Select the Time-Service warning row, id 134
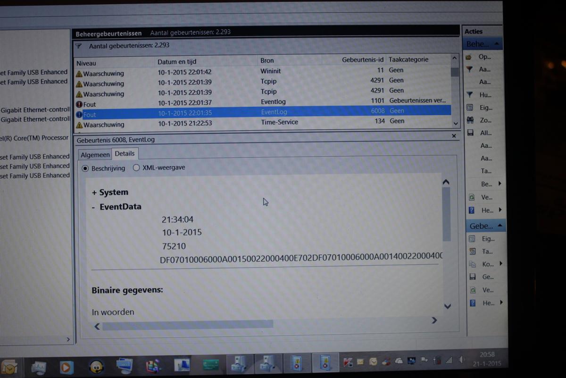Viewport: 566px width, 378px height. point(263,123)
